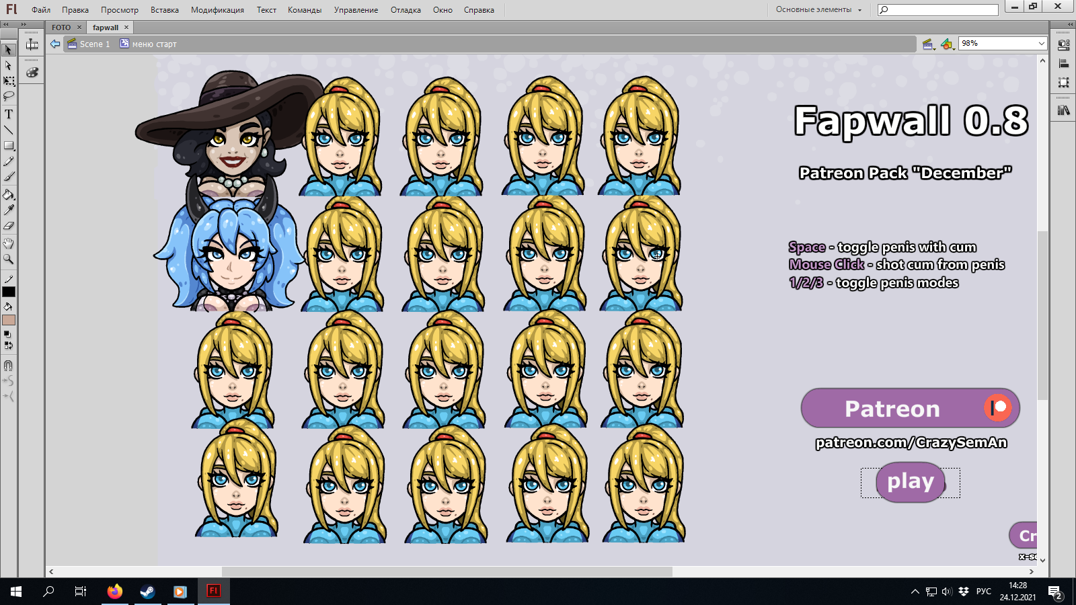This screenshot has height=605, width=1076.
Task: Expand the timeline and color dock arrows
Action: point(23,24)
